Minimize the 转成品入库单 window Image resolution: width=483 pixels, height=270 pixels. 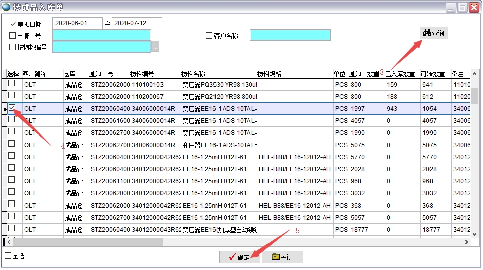tap(450, 7)
